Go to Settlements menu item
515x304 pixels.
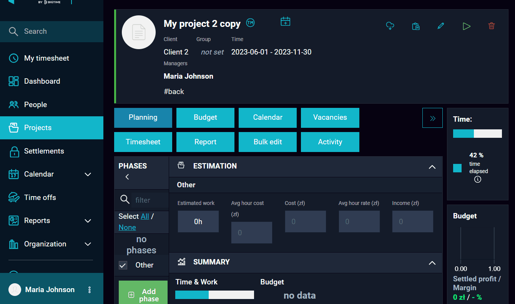[x=51, y=151]
